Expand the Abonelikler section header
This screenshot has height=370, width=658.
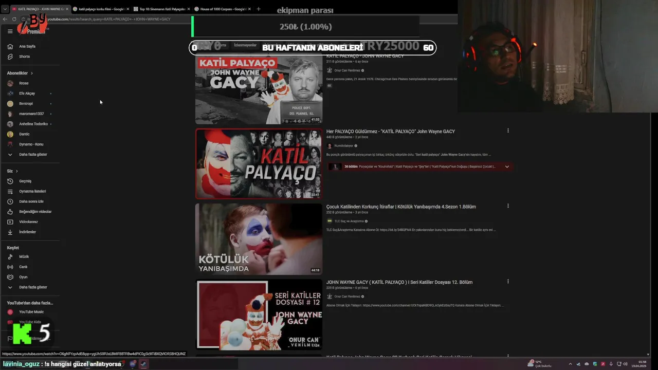click(20, 73)
